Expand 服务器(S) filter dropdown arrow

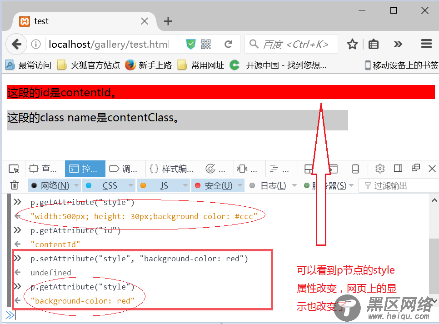click(x=352, y=185)
